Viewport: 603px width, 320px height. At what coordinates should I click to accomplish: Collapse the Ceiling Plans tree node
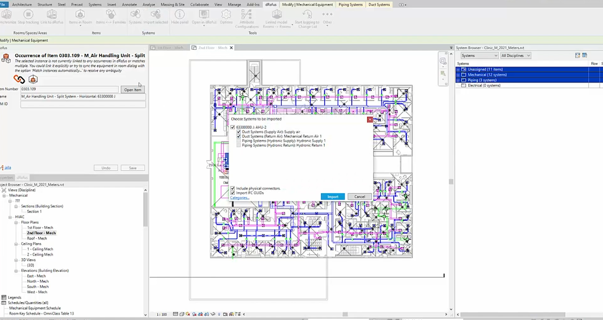(16, 244)
